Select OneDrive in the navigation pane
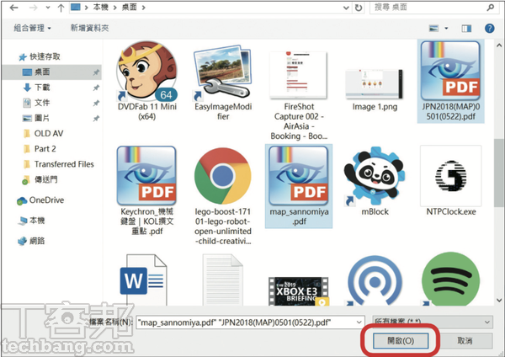505x357 pixels. coord(46,200)
